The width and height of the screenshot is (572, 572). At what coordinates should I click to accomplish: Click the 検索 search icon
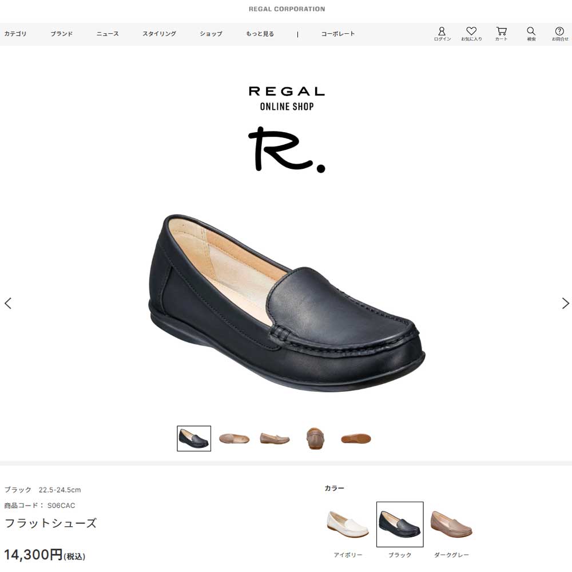click(x=531, y=34)
